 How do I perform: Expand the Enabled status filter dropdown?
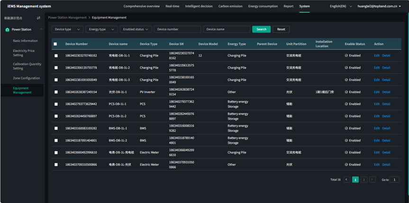point(136,29)
